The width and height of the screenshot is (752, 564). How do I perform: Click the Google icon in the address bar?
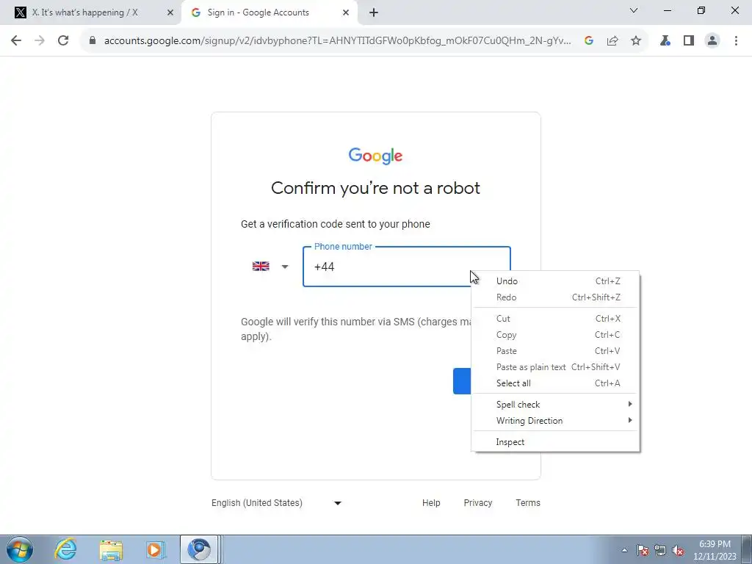589,41
